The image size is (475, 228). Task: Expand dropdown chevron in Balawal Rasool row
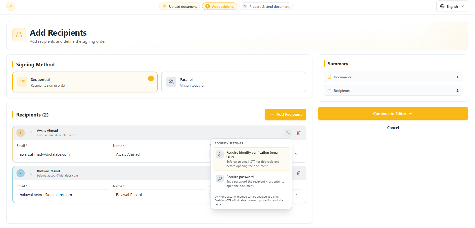(296, 194)
